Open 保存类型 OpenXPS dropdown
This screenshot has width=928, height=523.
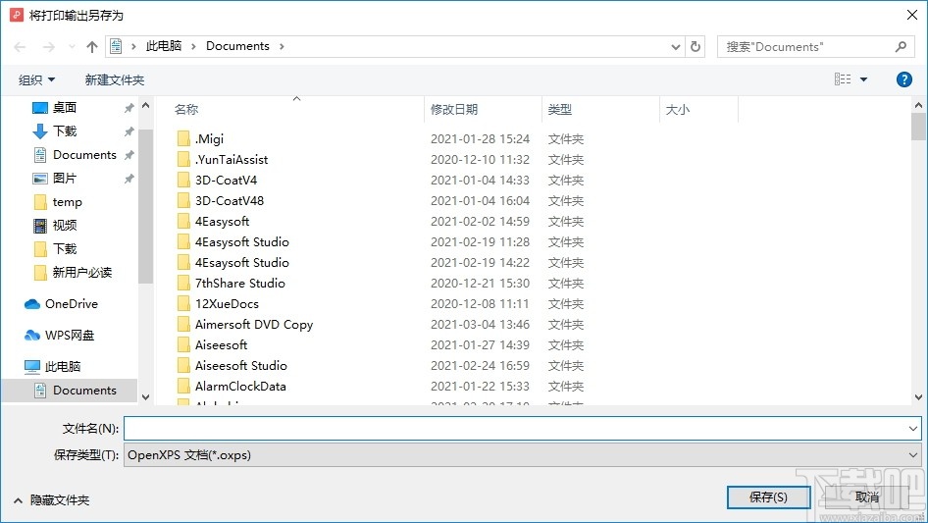[522, 455]
